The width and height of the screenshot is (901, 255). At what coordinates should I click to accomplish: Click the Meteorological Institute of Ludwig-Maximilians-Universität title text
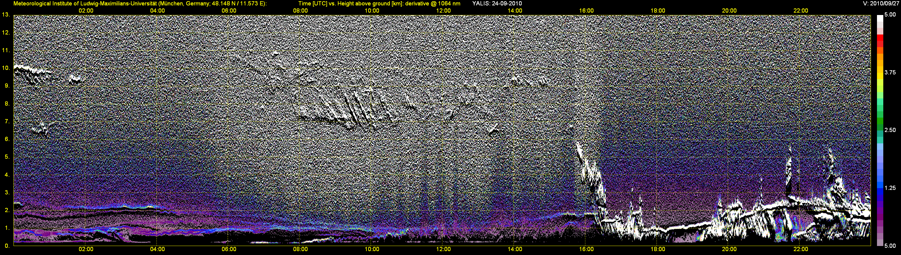(140, 4)
